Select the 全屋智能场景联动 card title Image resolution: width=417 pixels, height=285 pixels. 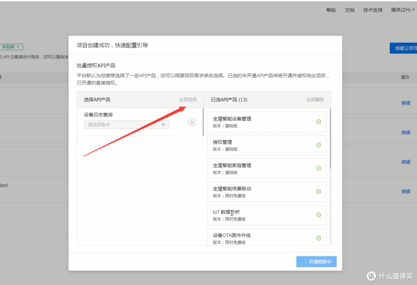[232, 189]
